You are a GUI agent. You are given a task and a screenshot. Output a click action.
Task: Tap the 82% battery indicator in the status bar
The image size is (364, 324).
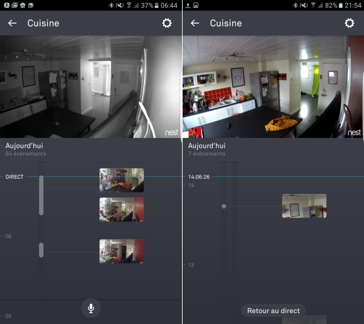334,5
